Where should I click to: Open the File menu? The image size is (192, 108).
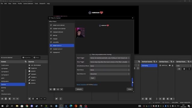click(x=2, y=4)
